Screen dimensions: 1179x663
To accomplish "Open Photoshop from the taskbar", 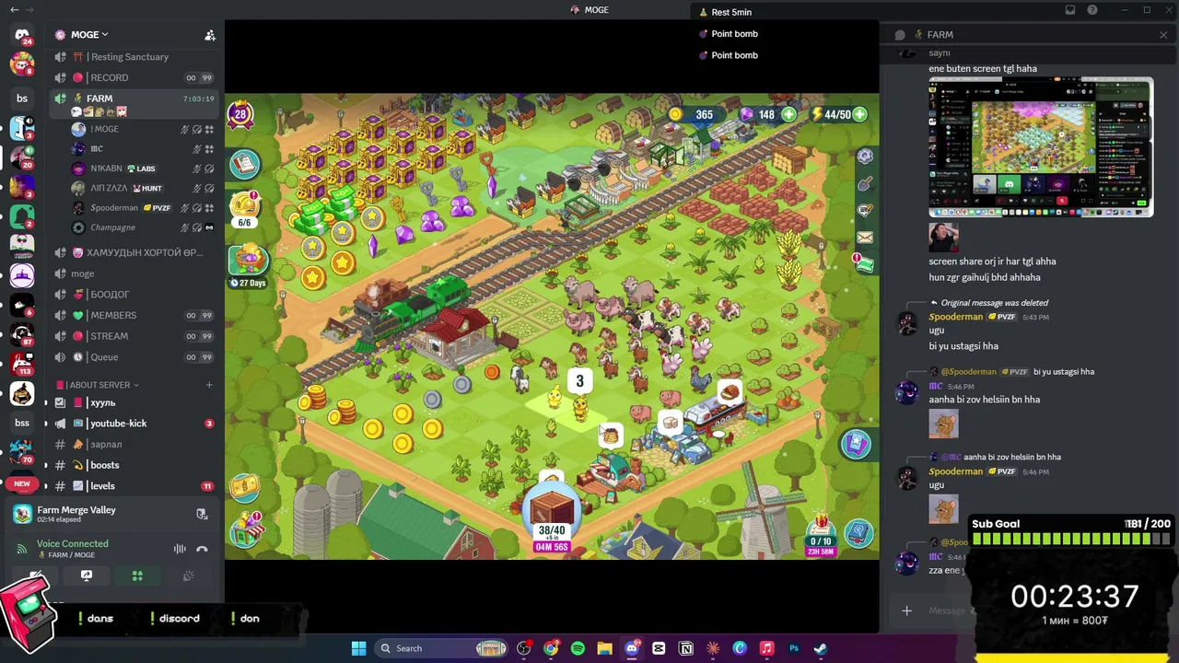I will pyautogui.click(x=793, y=648).
